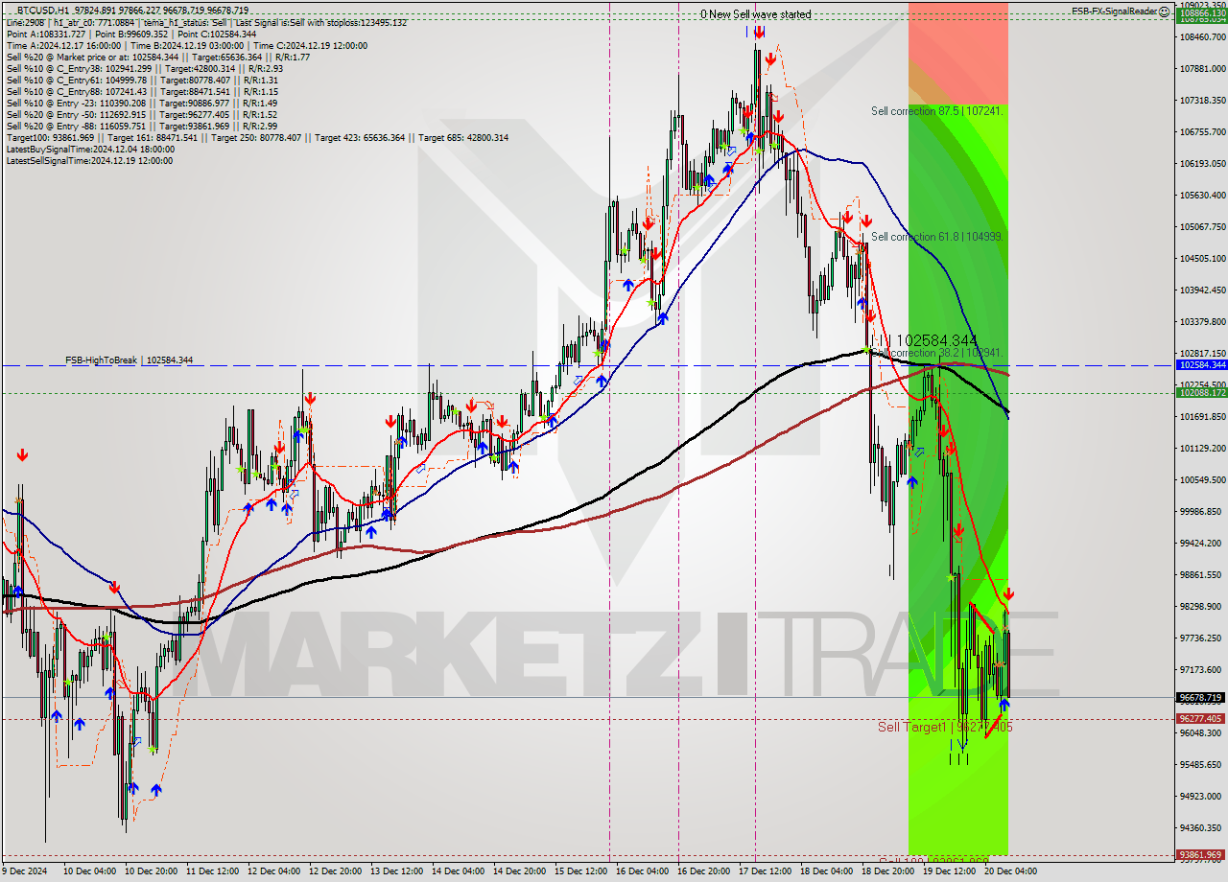Click the '17 Dec 12:00' time axis label

[x=767, y=871]
